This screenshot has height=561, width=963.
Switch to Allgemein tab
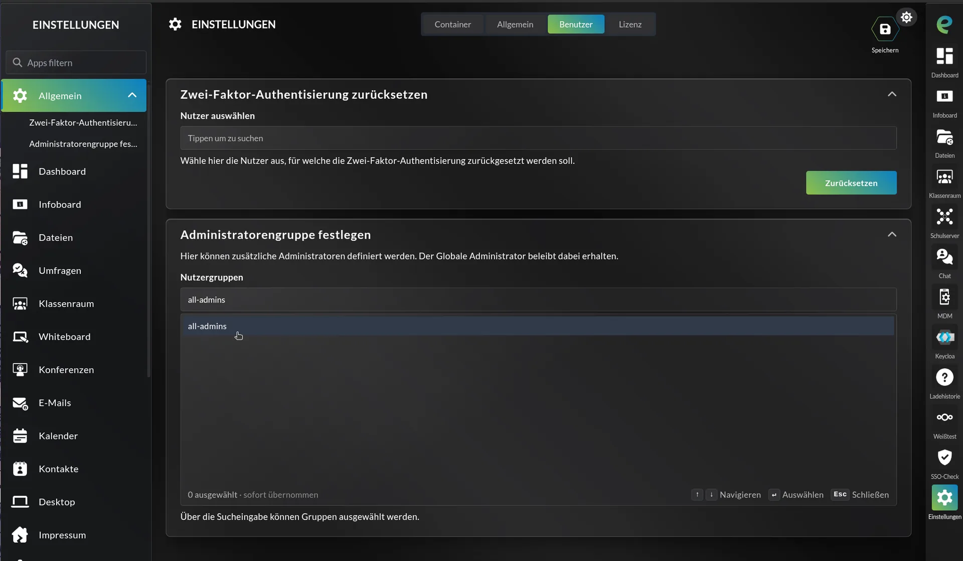(515, 24)
